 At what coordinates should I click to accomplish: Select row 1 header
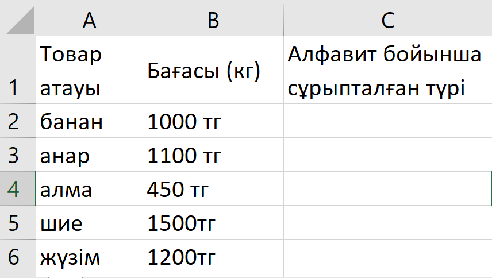point(14,71)
